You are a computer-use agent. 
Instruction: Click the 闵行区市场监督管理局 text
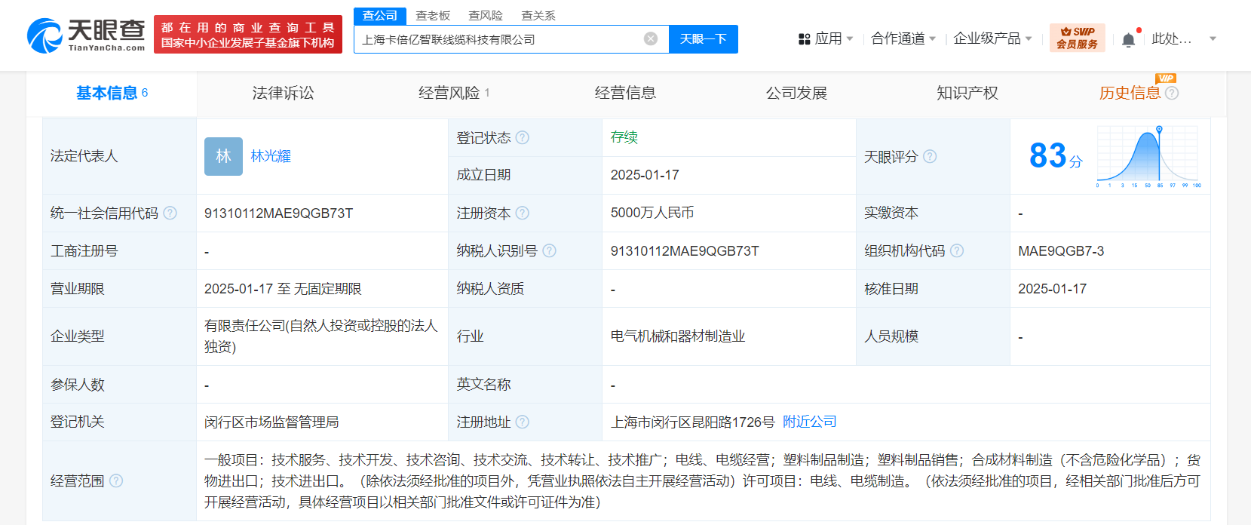tap(271, 422)
